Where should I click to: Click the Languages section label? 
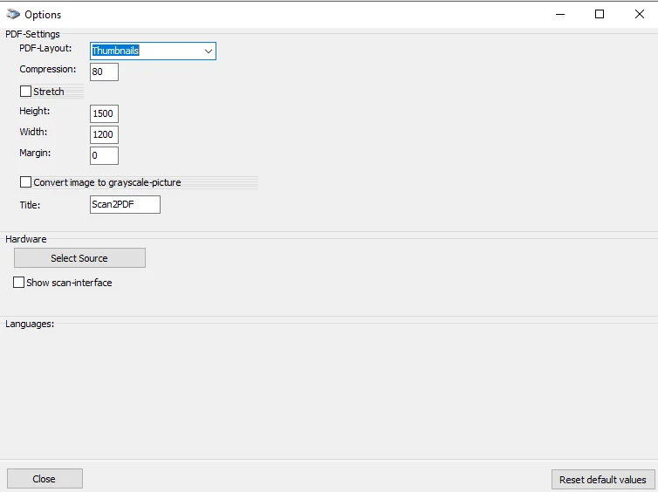30,324
